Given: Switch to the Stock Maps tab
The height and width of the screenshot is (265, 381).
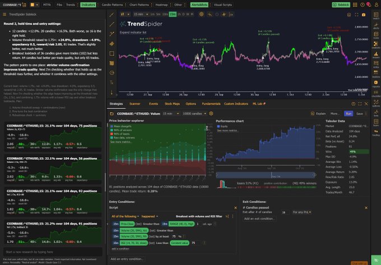Looking at the screenshot, I should pos(172,104).
